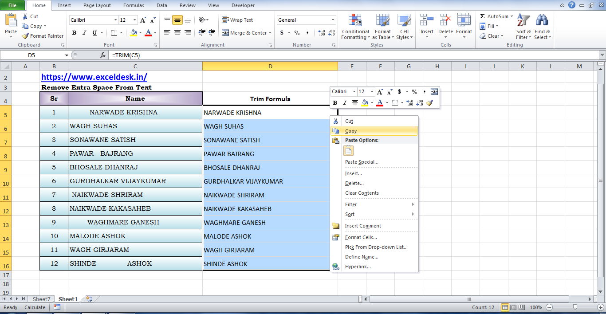The image size is (606, 314).
Task: Open Cell Styles gallery
Action: coord(404,27)
